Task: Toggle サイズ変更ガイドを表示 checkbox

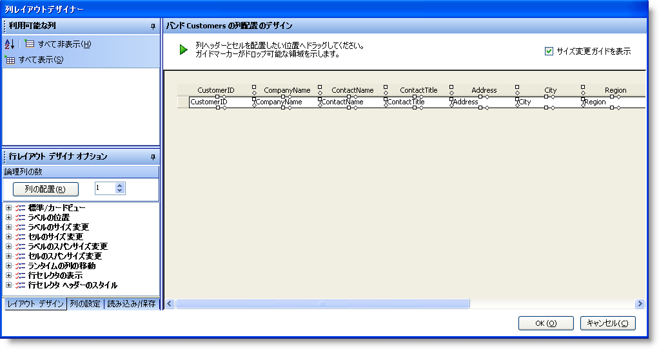Action: tap(549, 51)
